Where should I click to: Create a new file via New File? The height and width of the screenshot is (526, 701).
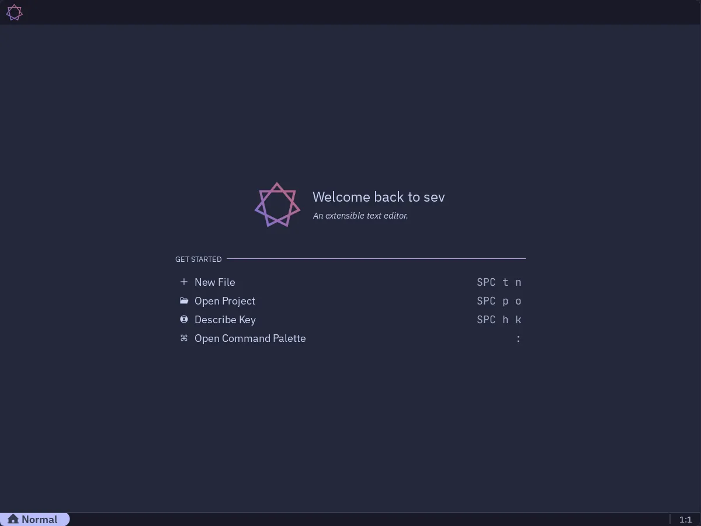pos(215,282)
